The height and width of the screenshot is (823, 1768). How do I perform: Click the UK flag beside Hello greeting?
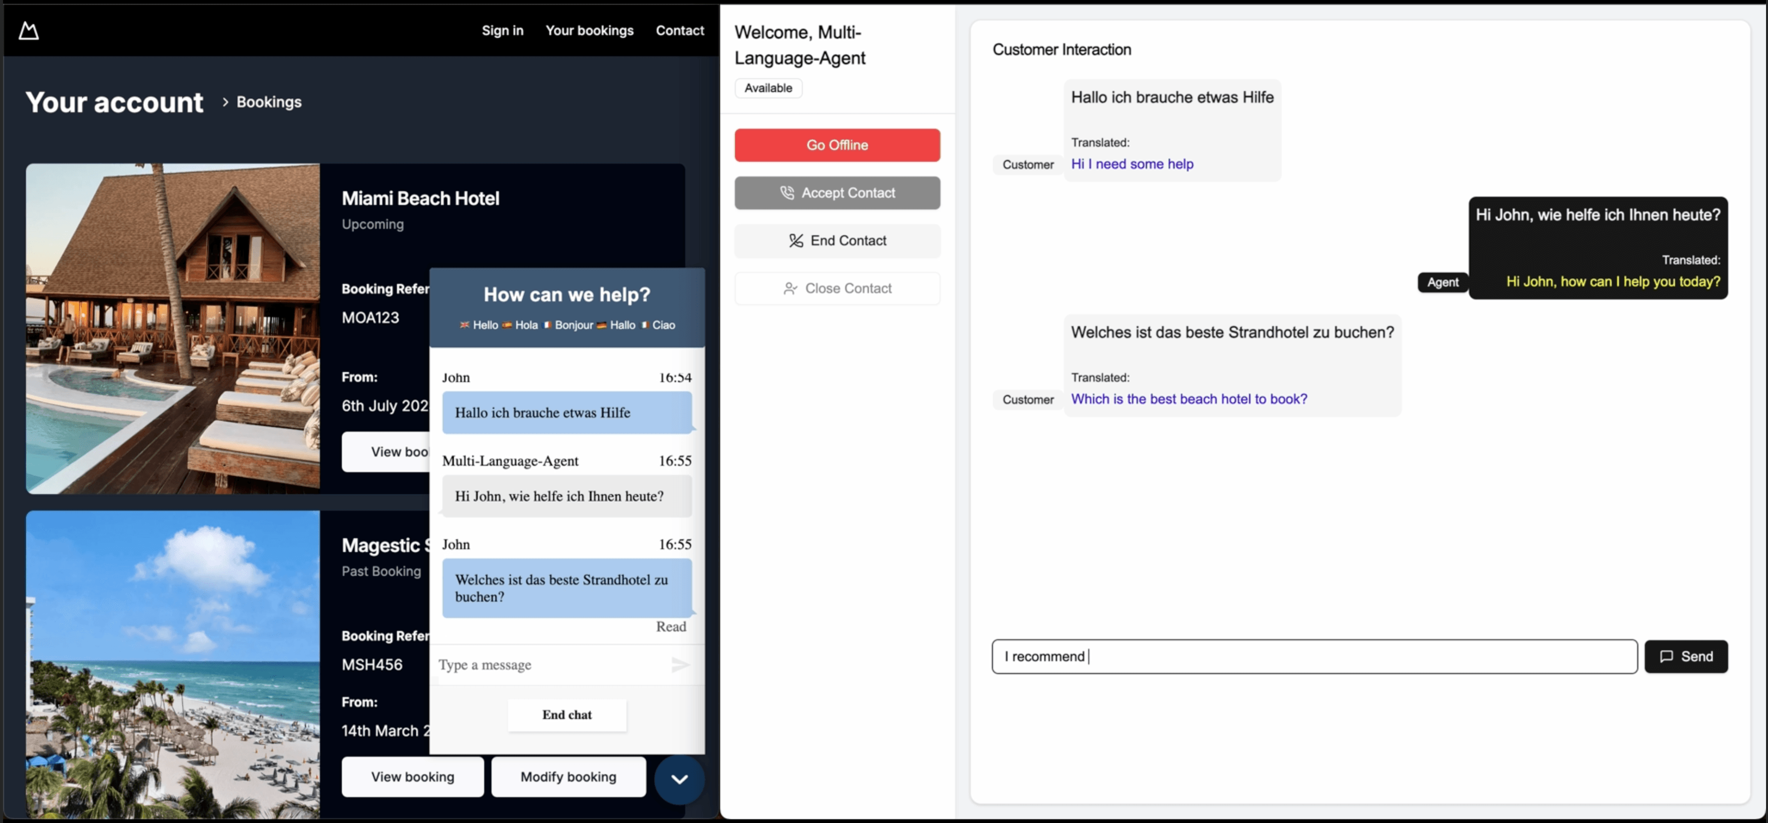(465, 325)
